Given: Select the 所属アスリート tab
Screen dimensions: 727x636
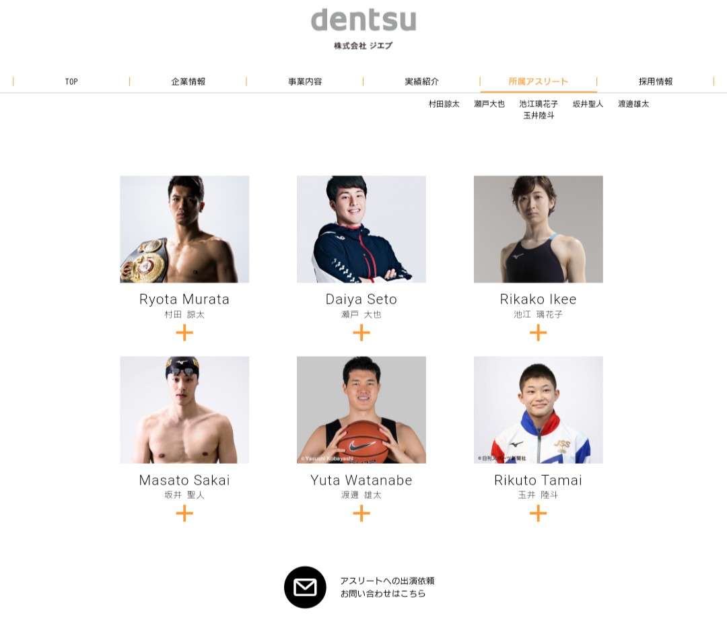Looking at the screenshot, I should pos(539,81).
